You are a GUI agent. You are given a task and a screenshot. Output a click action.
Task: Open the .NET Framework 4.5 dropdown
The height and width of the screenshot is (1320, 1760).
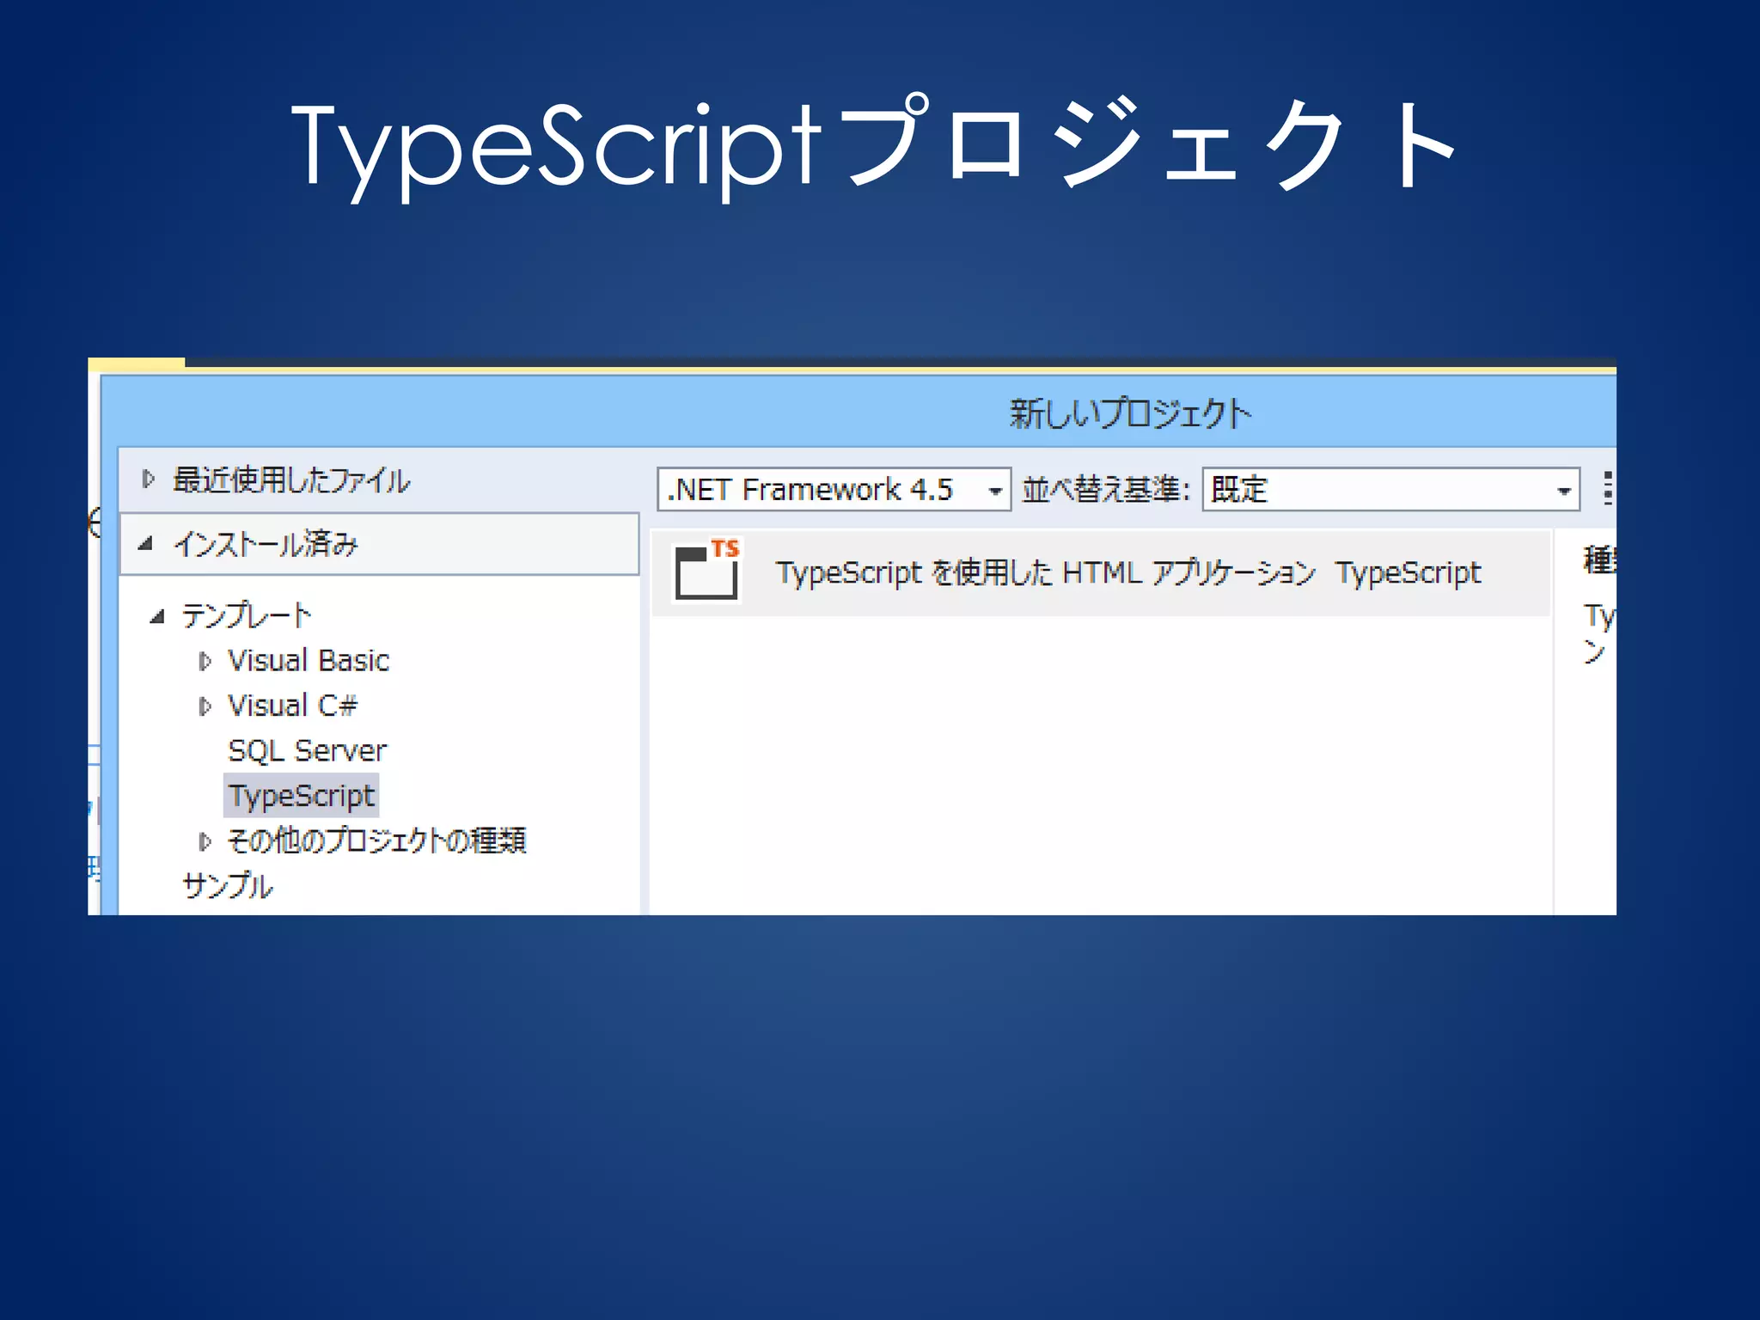(x=834, y=490)
